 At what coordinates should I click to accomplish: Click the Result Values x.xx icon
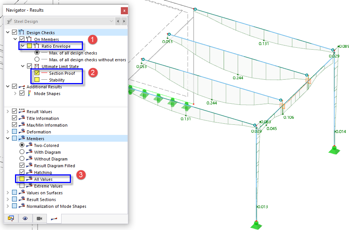click(x=22, y=111)
